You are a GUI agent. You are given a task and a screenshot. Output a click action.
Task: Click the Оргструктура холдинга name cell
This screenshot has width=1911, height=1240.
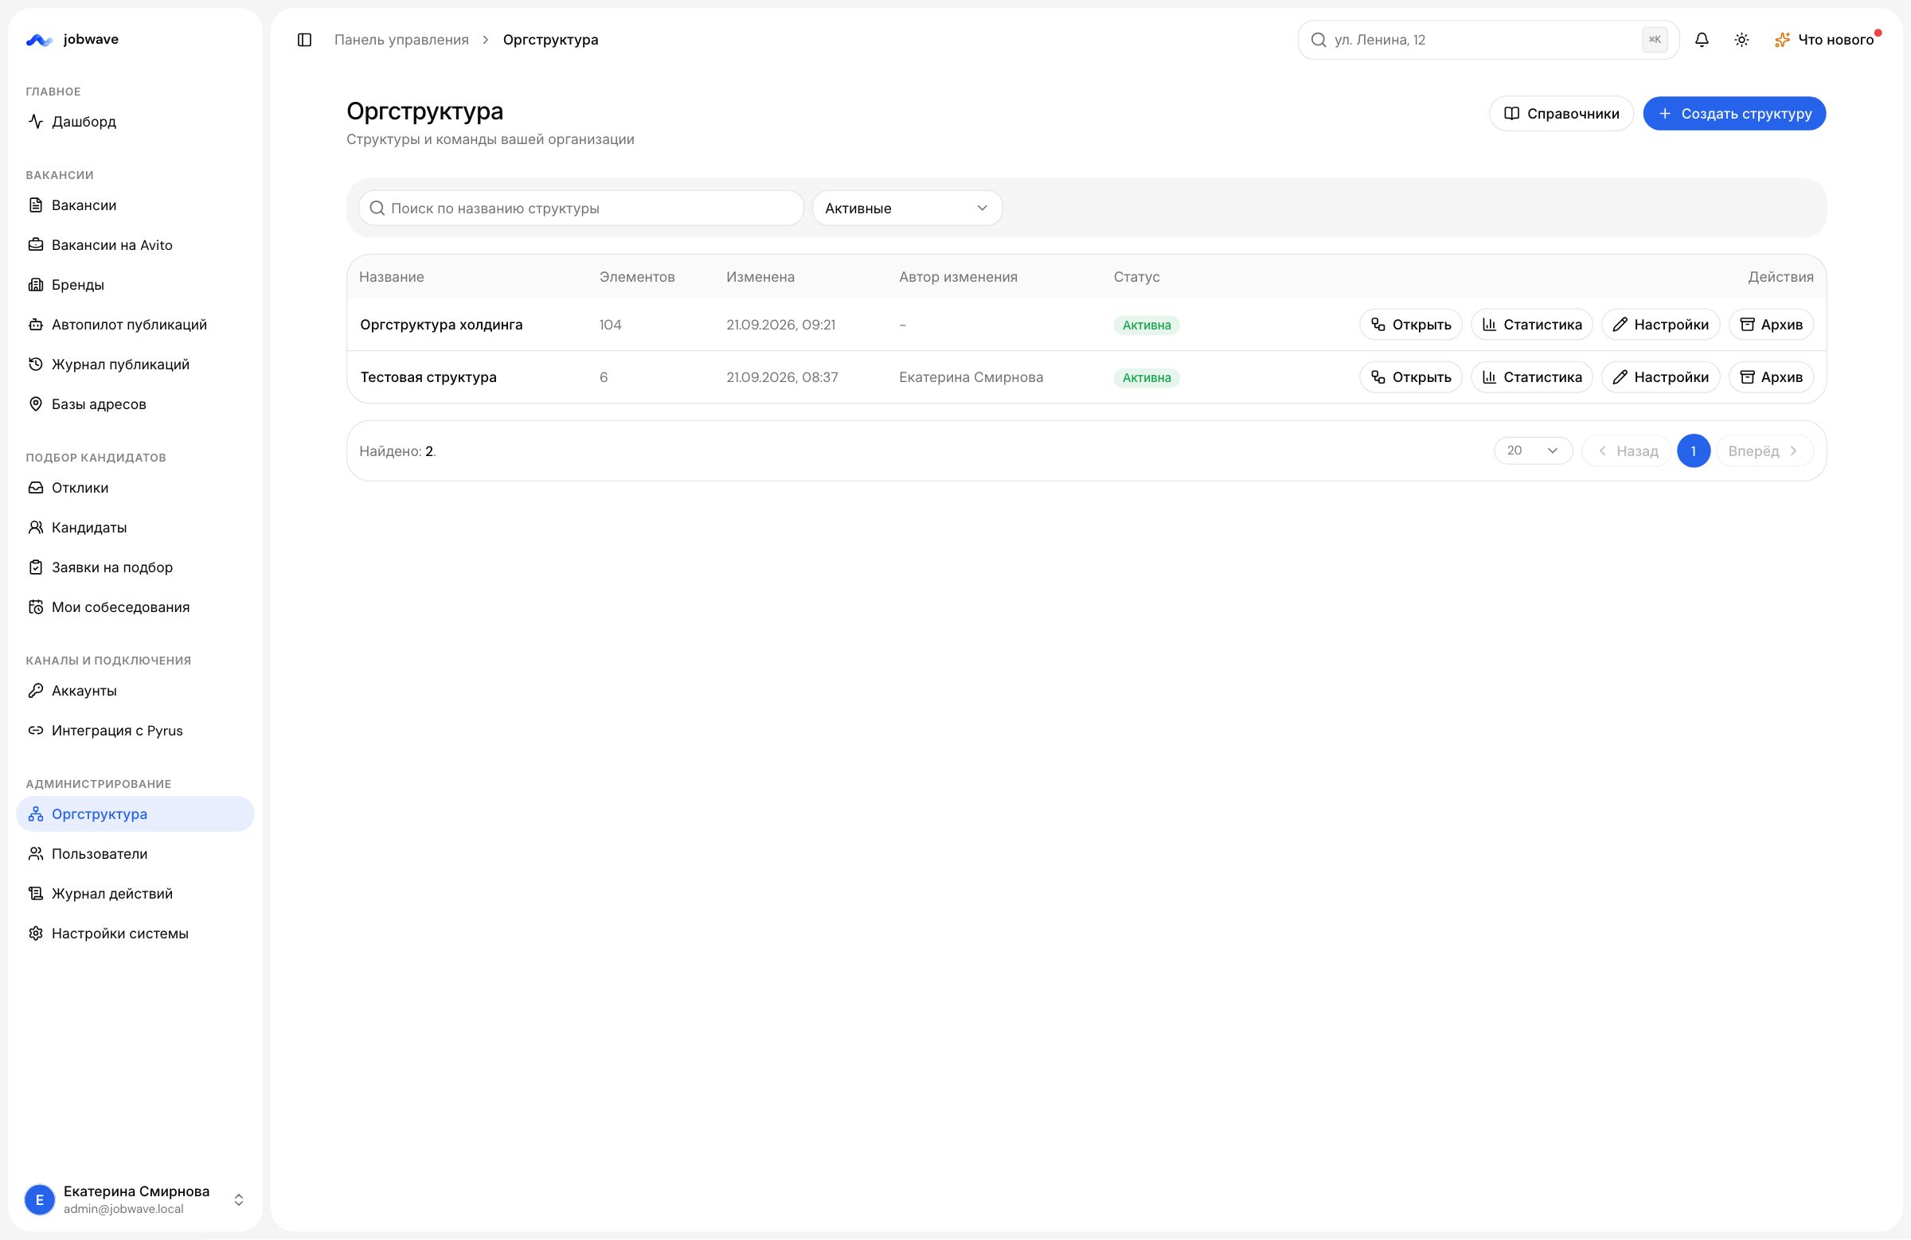[441, 324]
